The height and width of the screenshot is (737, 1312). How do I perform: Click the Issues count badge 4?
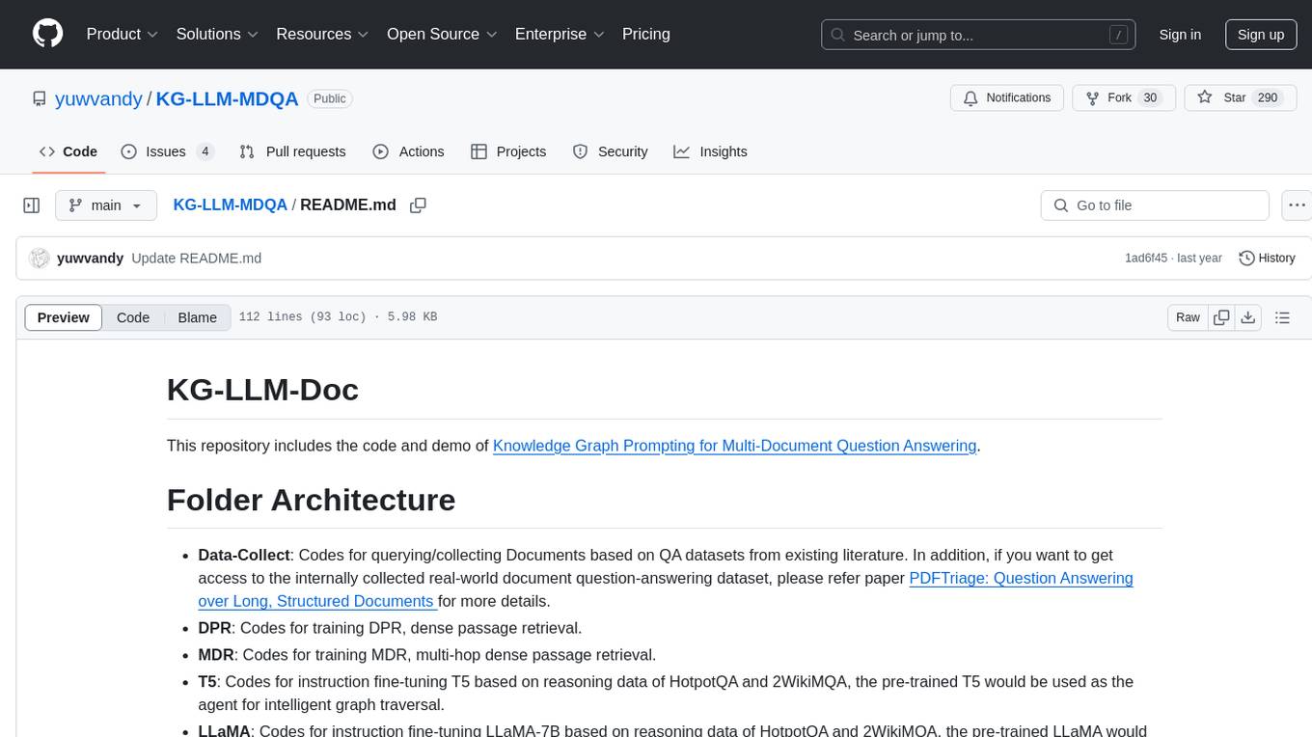click(205, 151)
